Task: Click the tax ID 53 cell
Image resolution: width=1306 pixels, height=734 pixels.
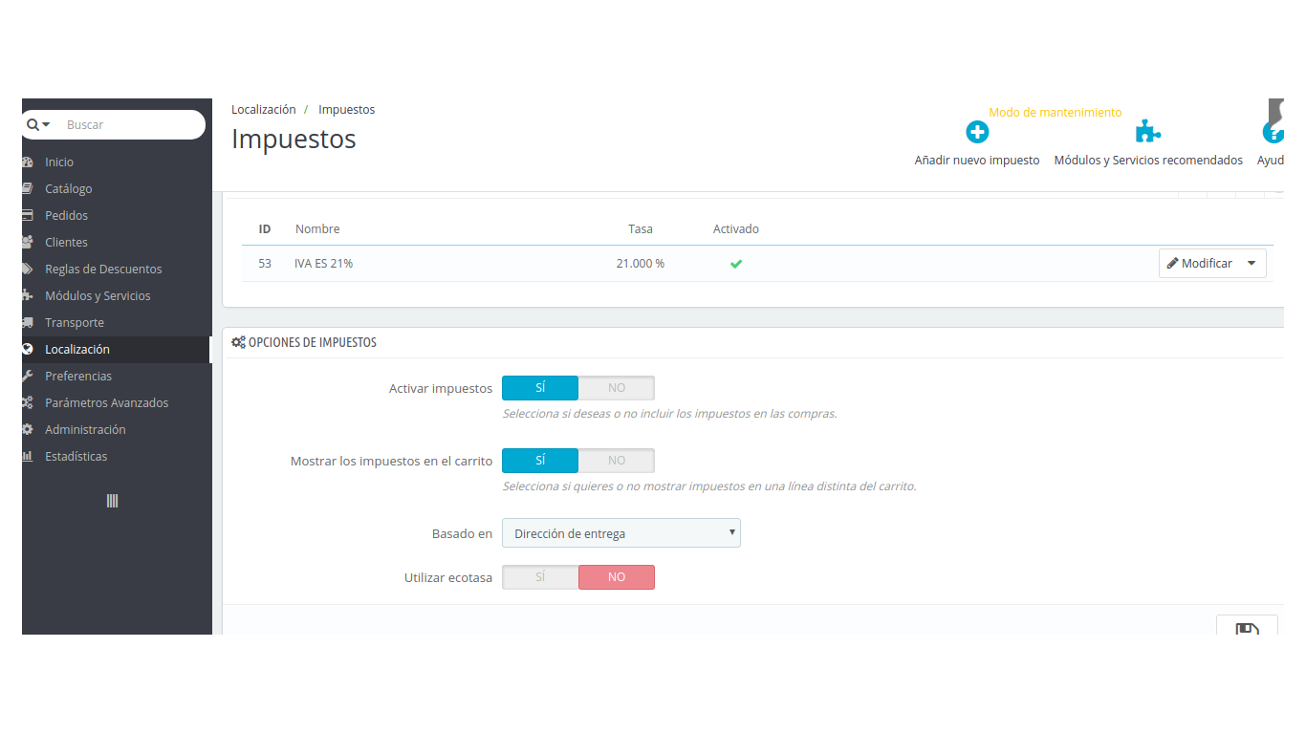Action: [265, 264]
